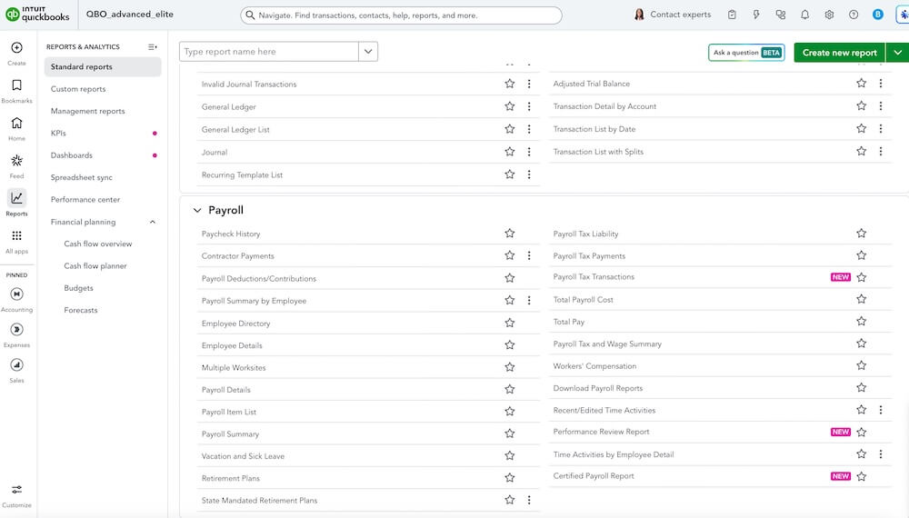The width and height of the screenshot is (909, 518).
Task: Click the lightning bolt icon in the header
Action: pyautogui.click(x=756, y=15)
